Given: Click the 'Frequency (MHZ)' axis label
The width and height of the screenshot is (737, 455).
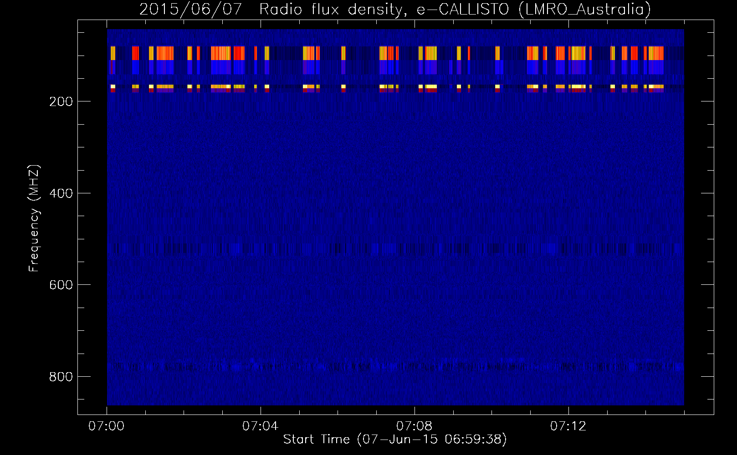Looking at the screenshot, I should pyautogui.click(x=34, y=218).
